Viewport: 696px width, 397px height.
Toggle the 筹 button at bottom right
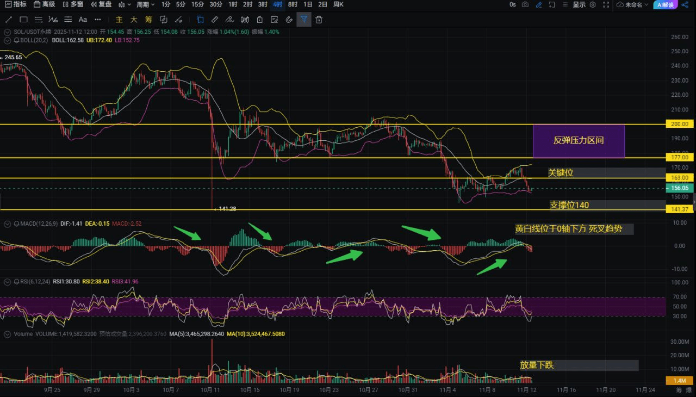click(678, 390)
